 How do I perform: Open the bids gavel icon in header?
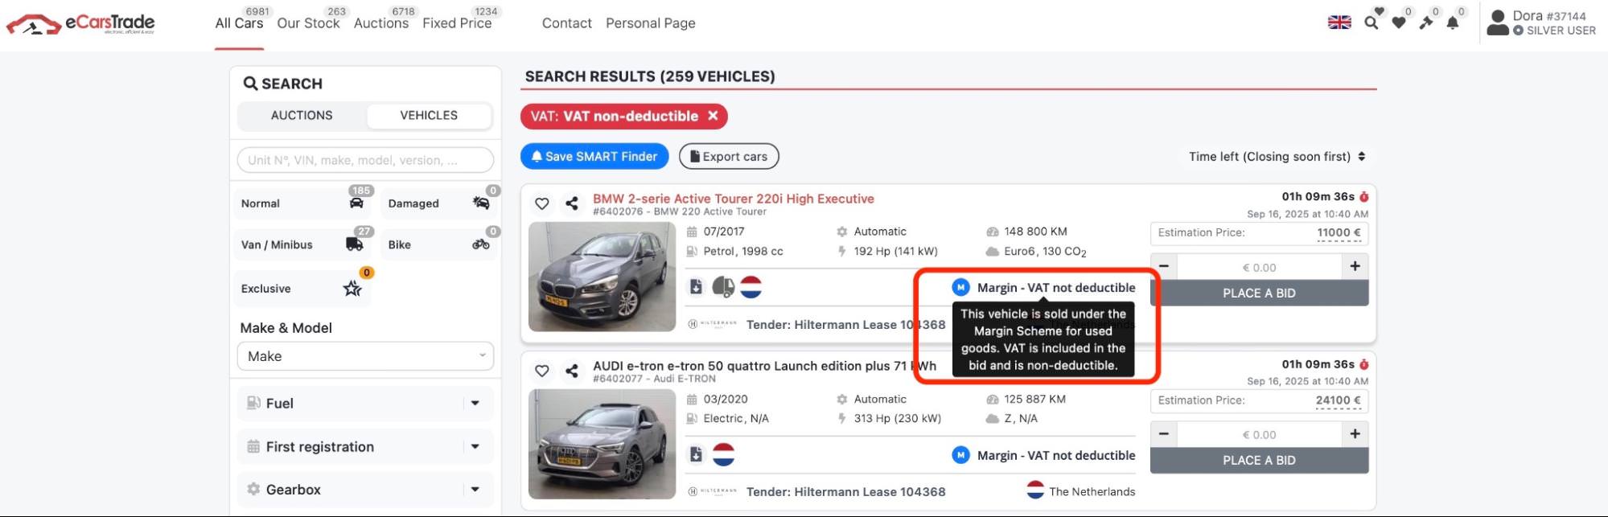click(x=1426, y=23)
